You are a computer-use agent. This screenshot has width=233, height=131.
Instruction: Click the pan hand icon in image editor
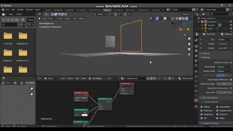(x=32, y=94)
